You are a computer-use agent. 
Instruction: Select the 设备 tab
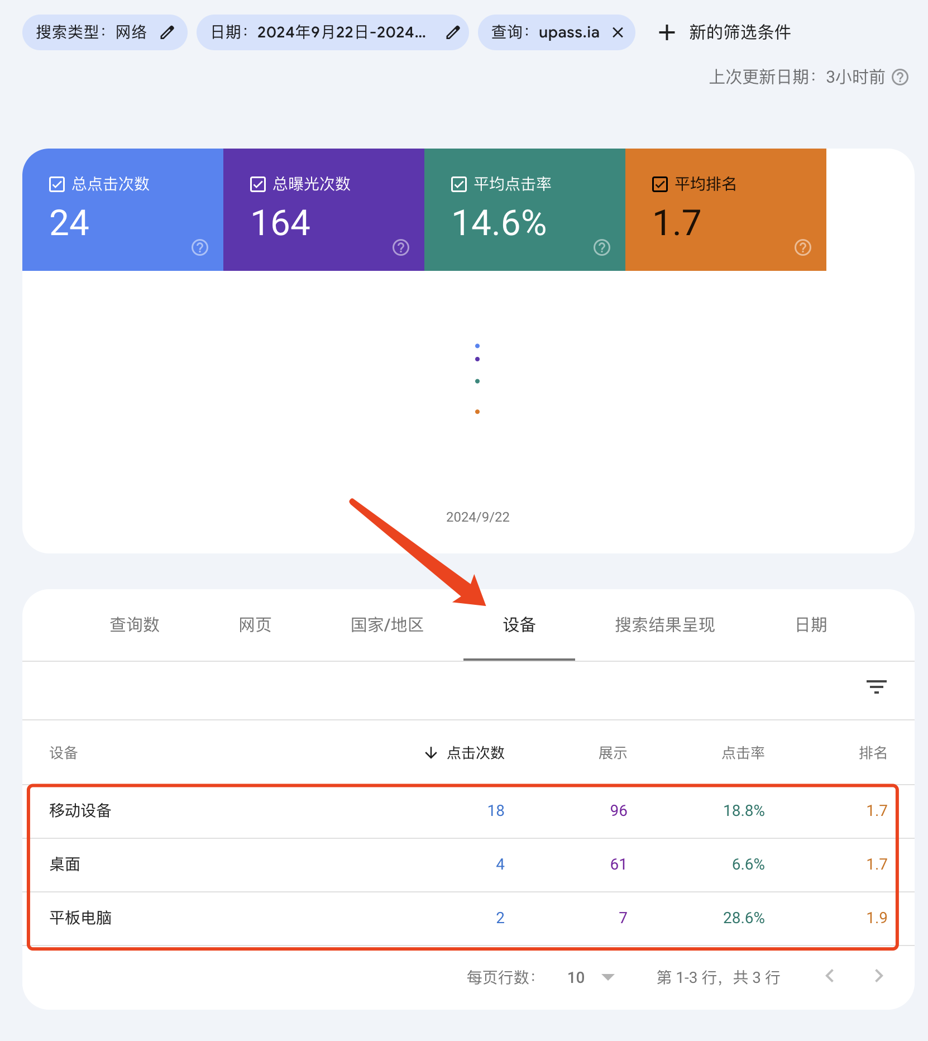[519, 625]
